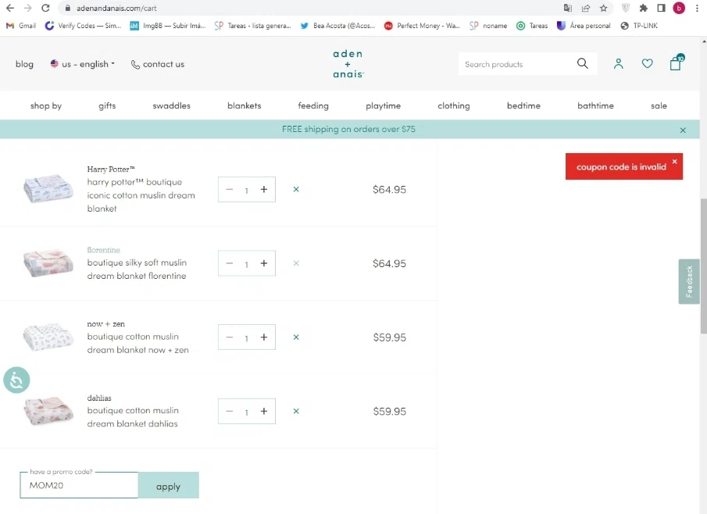Open the Chrome three-dot menu
707x514 pixels.
[x=697, y=8]
